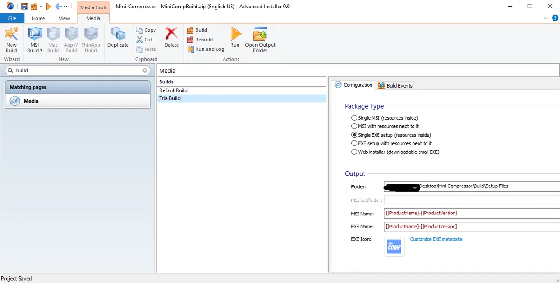Click the search box containing build

(x=77, y=70)
